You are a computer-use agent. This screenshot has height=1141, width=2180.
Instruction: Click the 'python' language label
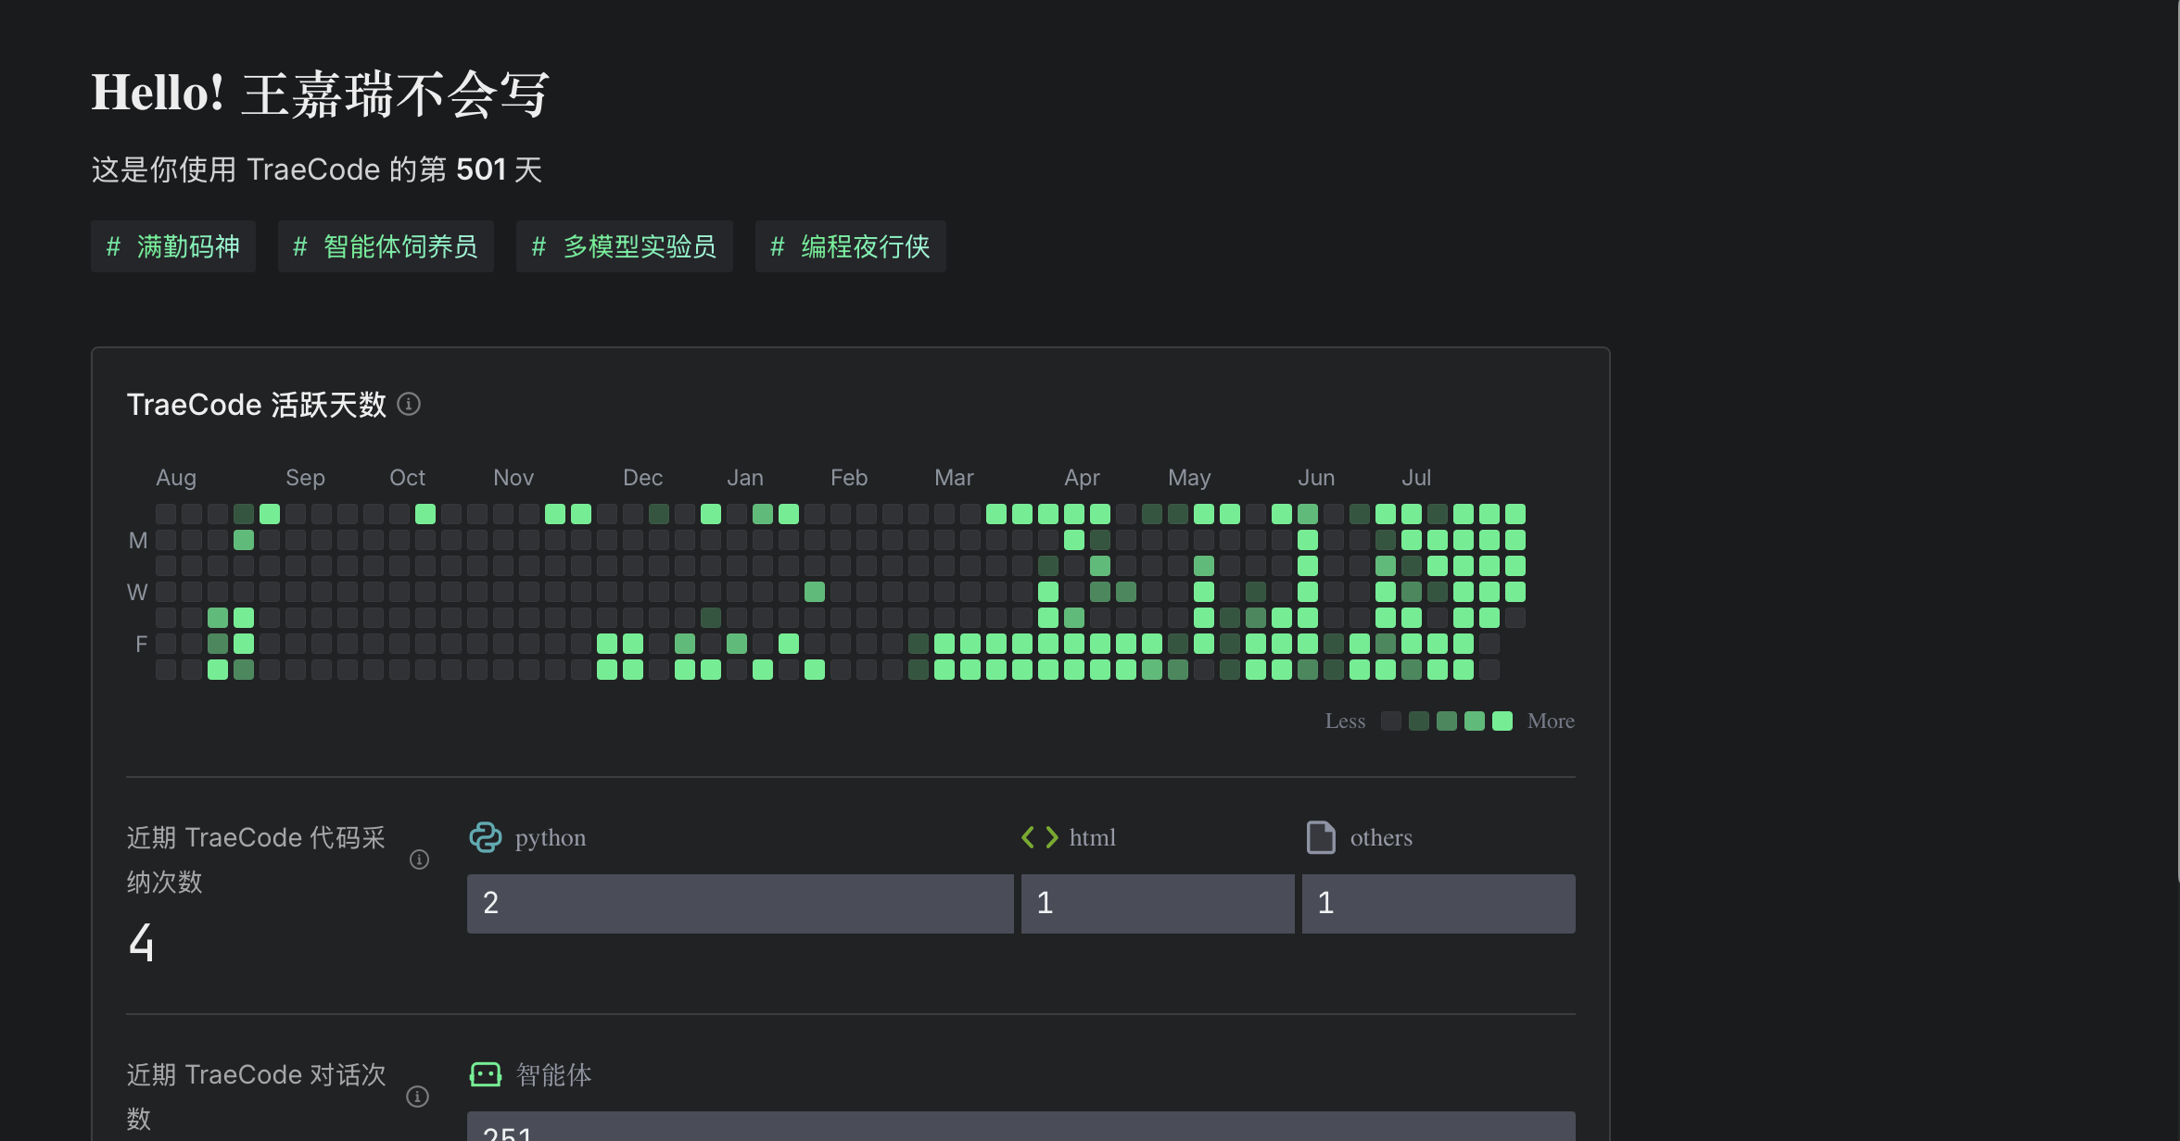coord(551,838)
